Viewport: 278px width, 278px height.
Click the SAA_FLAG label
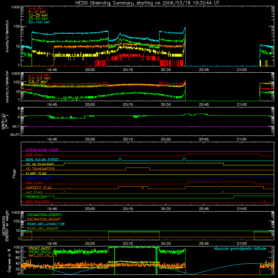[x=34, y=183]
